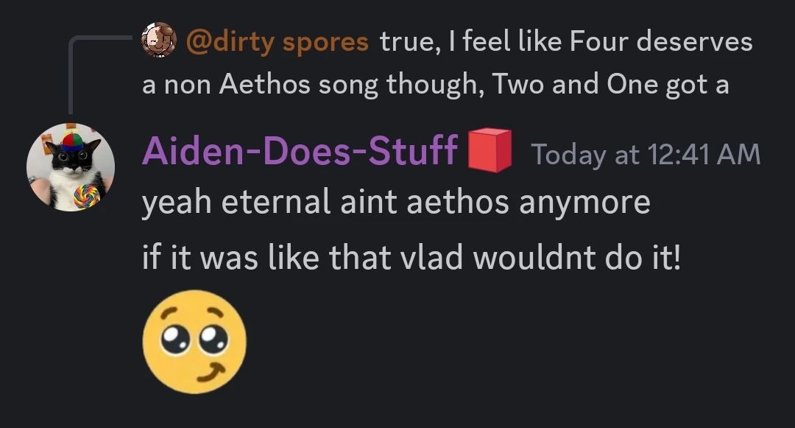This screenshot has height=428, width=795.
Task: Click the word "anymore" in the message
Action: coord(584,202)
